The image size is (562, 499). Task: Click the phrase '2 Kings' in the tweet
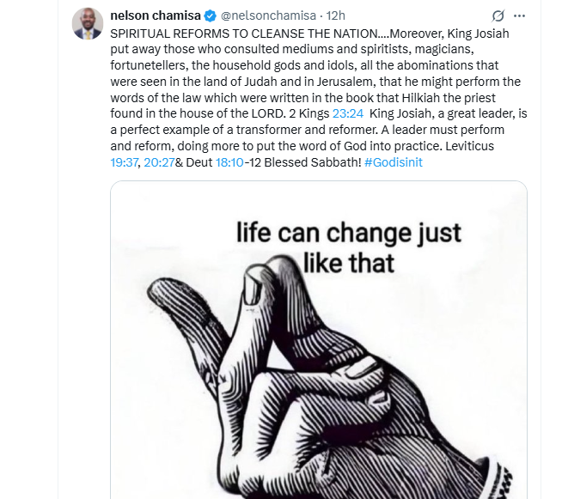(306, 113)
